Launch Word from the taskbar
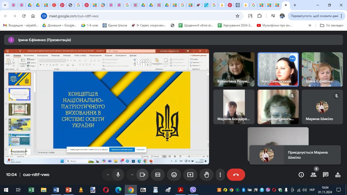347x195 pixels. tap(56, 190)
